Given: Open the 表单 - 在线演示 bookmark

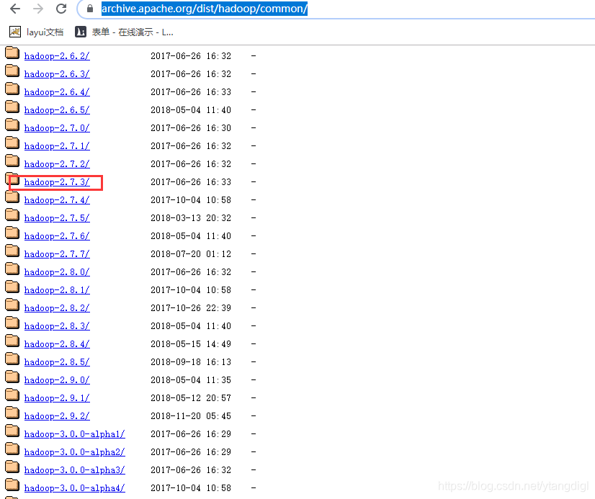Looking at the screenshot, I should (124, 32).
